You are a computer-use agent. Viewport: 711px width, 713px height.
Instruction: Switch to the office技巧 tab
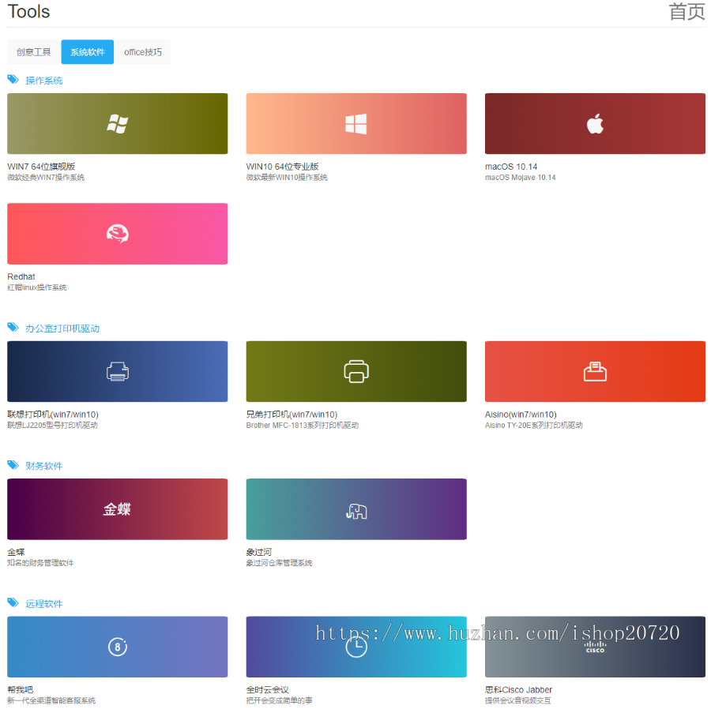click(143, 52)
